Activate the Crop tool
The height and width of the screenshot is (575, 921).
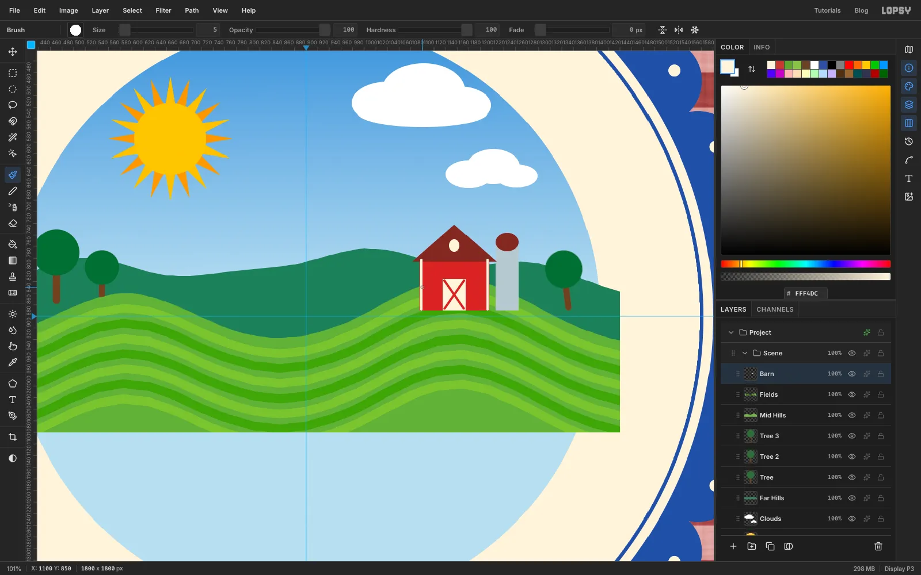[x=13, y=437]
